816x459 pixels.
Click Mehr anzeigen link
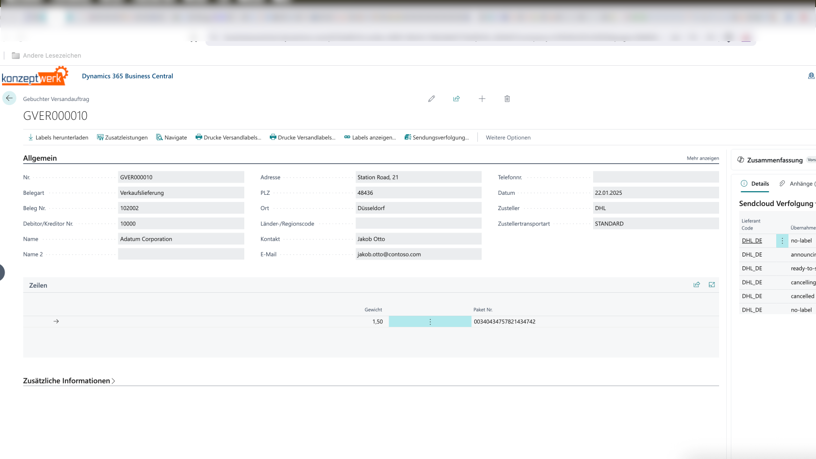702,158
